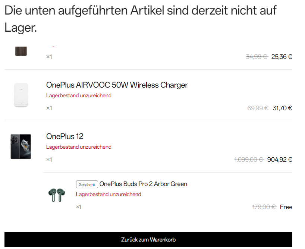The width and height of the screenshot is (305, 249).
Task: Click the Geschenk badge label
Action: (87, 185)
